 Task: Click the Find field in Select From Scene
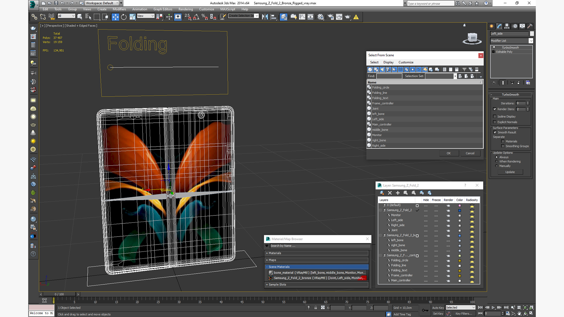click(x=389, y=76)
